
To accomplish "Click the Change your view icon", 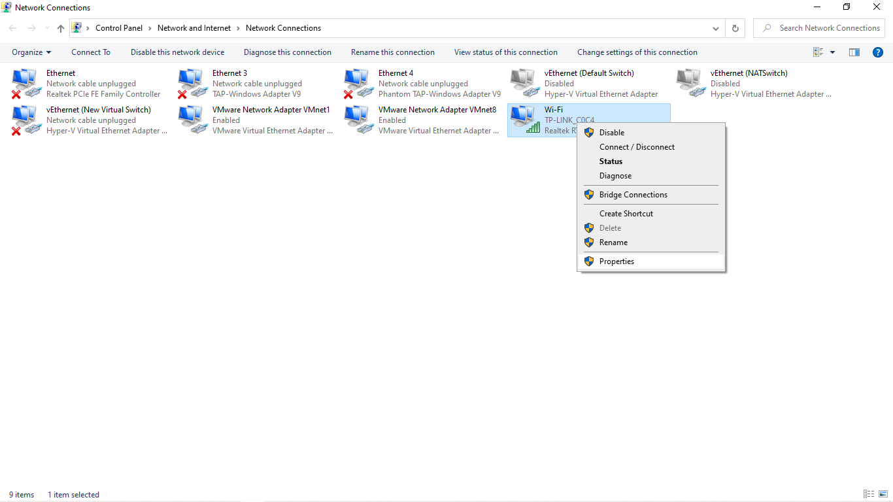I will pos(818,52).
